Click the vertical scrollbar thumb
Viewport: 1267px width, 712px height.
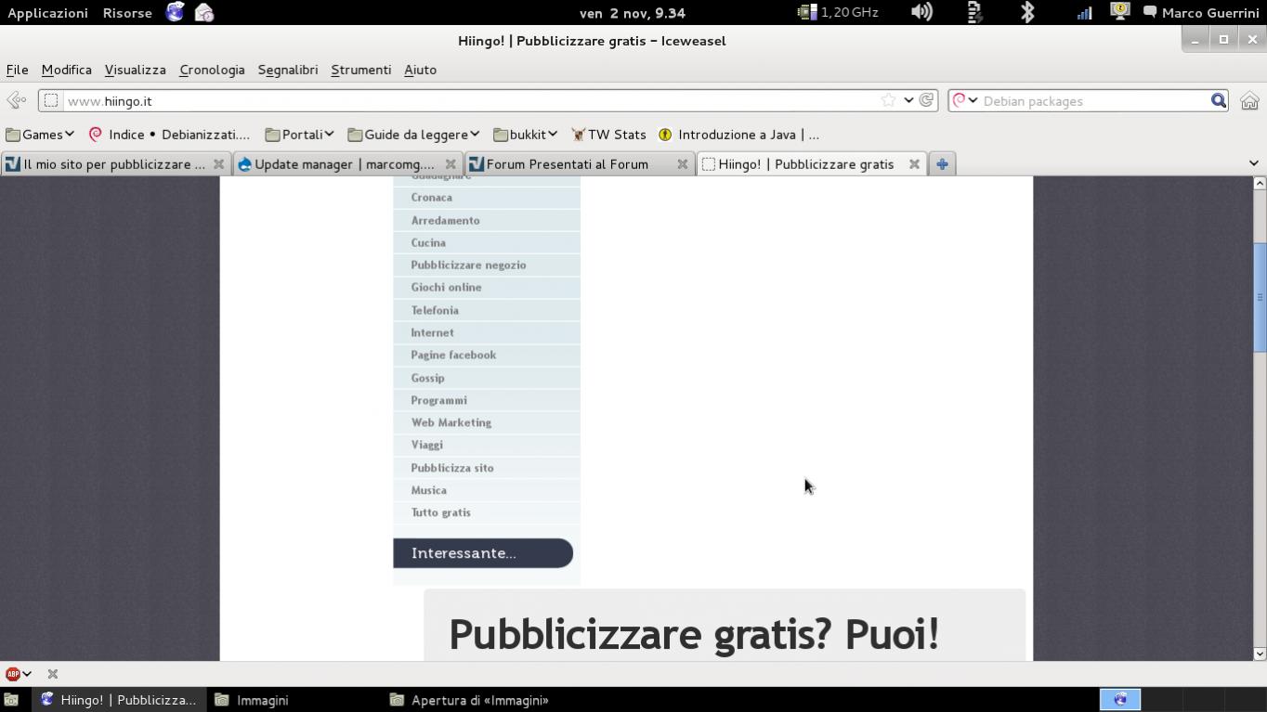1260,297
